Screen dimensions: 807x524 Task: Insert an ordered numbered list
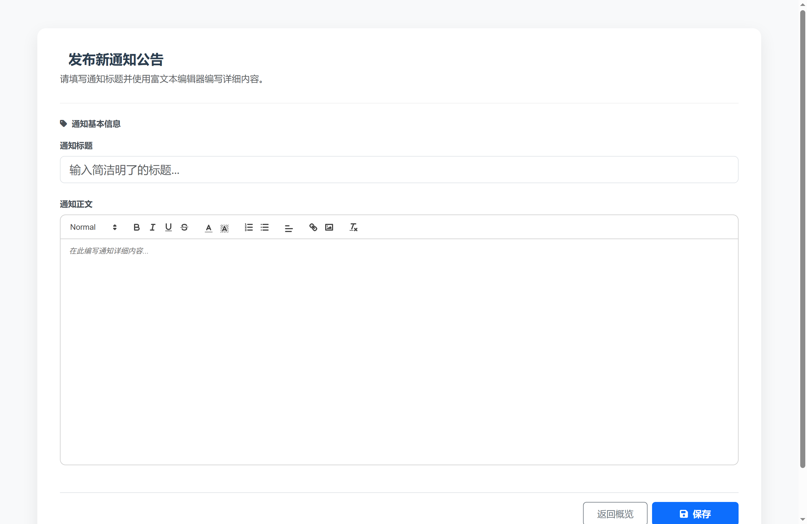coord(249,228)
